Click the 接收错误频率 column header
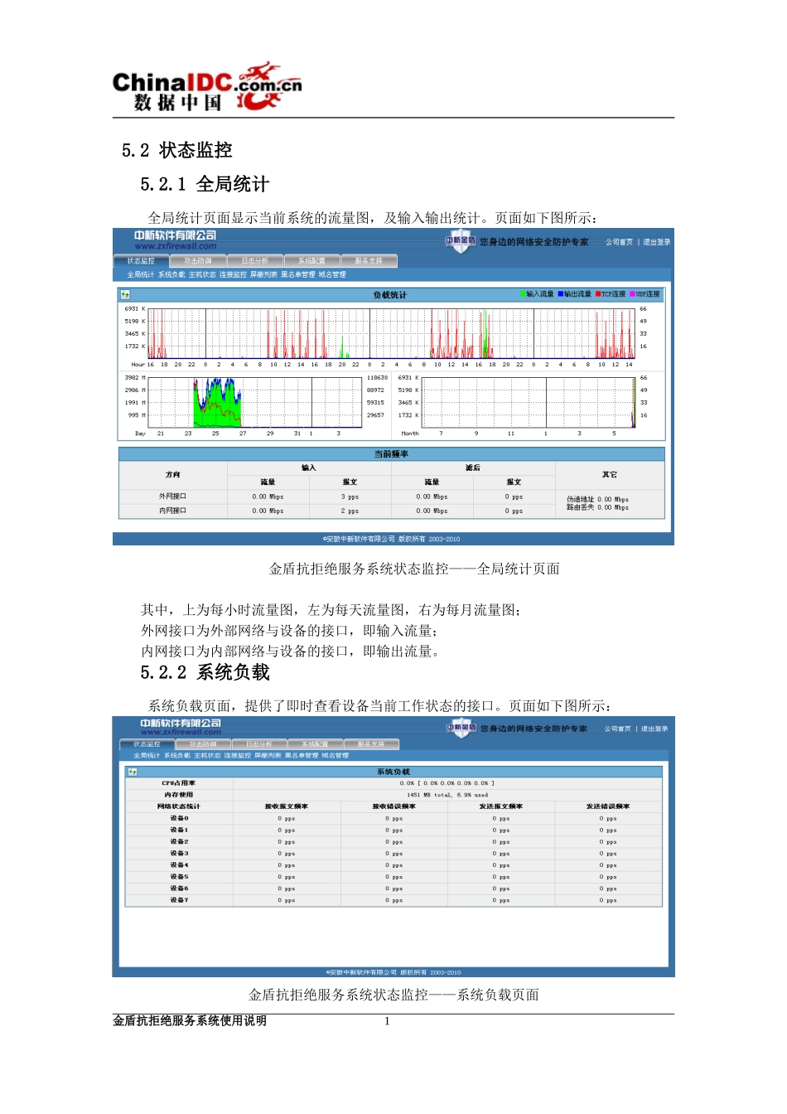 394,806
